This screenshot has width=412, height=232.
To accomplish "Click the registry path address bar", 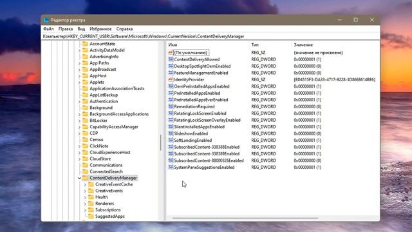I will click(211, 36).
